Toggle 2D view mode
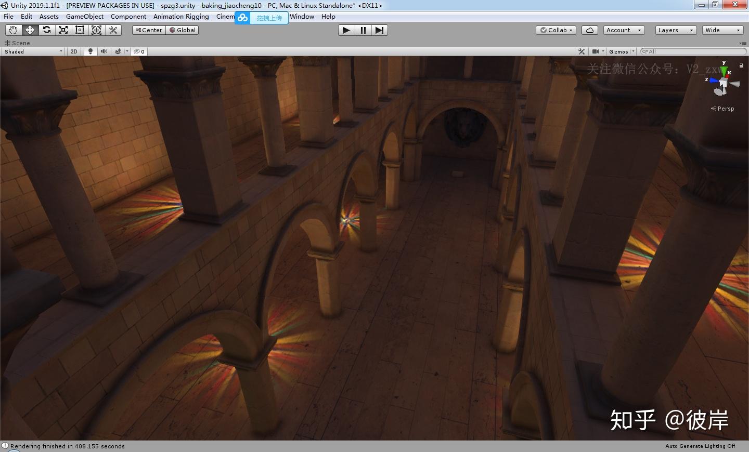 [74, 51]
